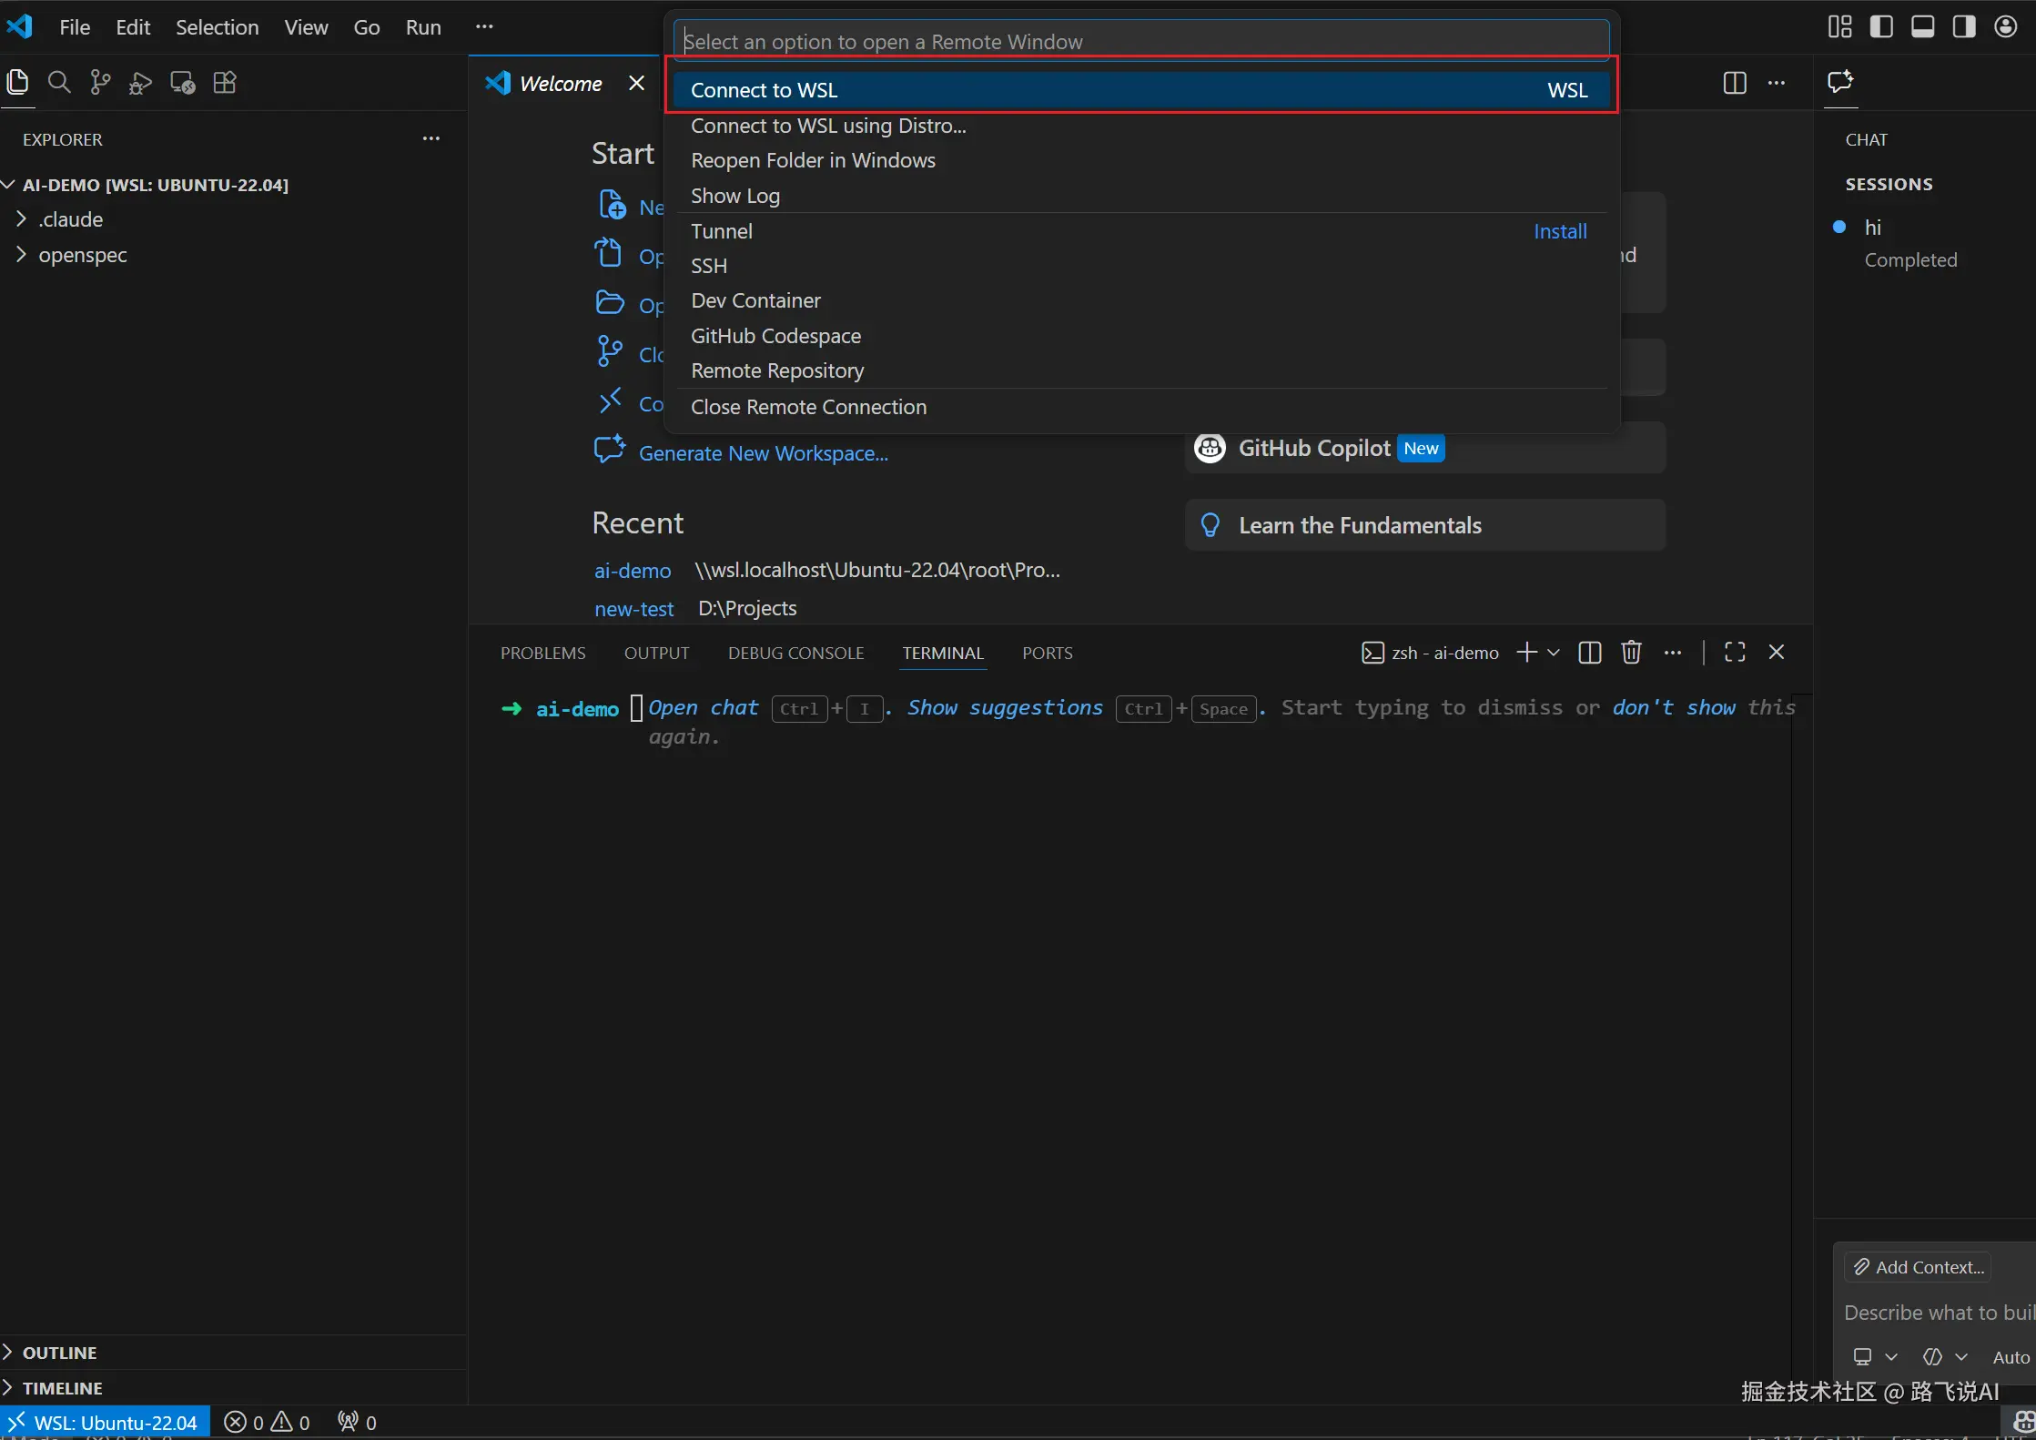
Task: Open the new terminal profile dropdown
Action: click(x=1554, y=653)
